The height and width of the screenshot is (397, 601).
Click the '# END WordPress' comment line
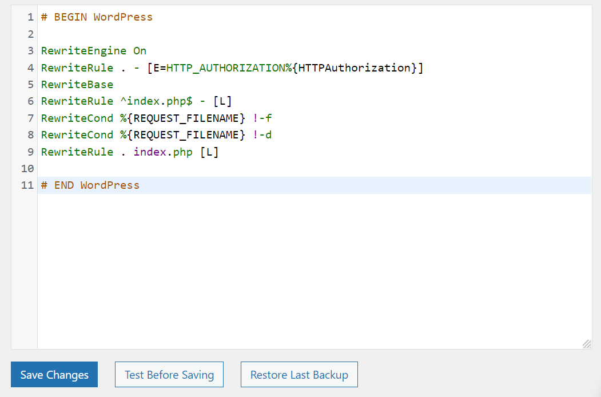coord(90,185)
